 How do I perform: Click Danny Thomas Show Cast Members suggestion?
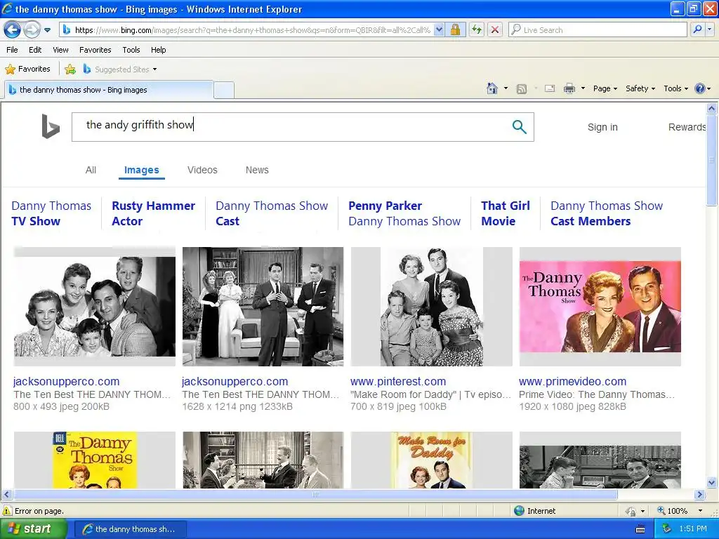point(607,213)
